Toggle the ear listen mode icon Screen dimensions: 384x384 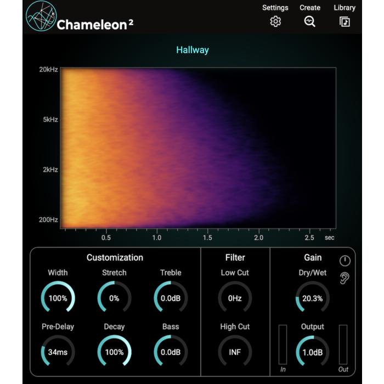(x=345, y=278)
